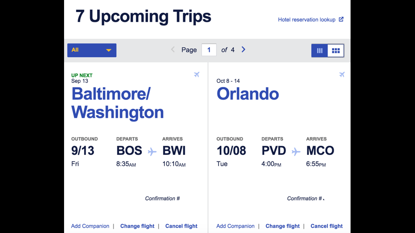Add Companion to Orlando trip
The height and width of the screenshot is (233, 415).
tap(235, 226)
